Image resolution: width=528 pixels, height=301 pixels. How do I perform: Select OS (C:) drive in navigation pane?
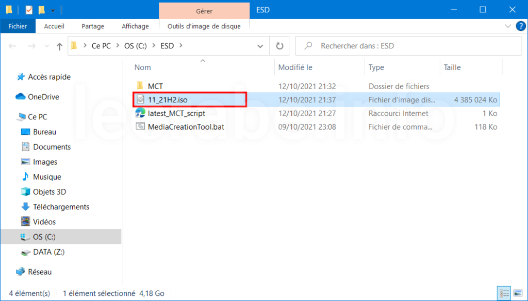click(61, 237)
